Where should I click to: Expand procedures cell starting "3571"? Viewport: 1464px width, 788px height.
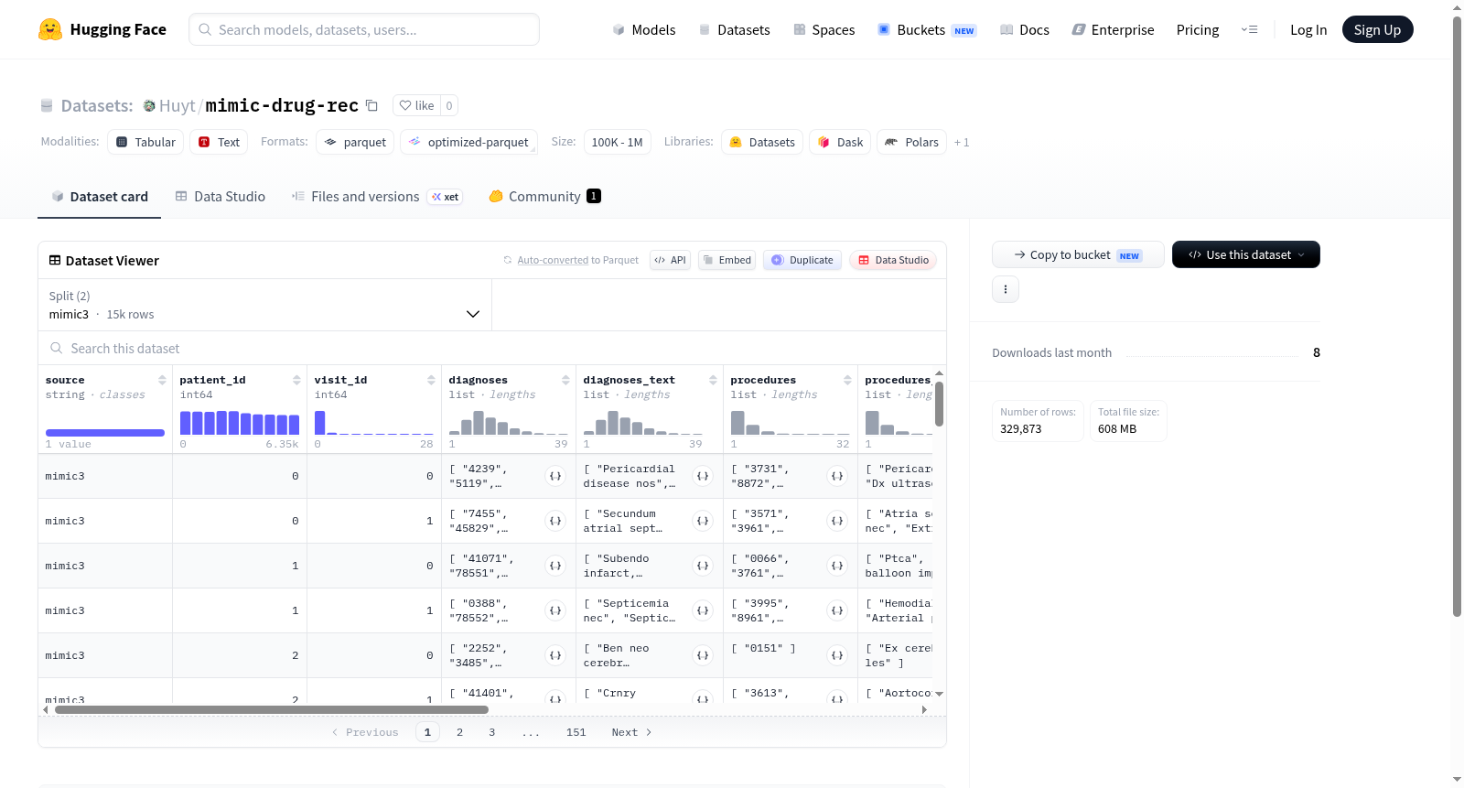(837, 521)
